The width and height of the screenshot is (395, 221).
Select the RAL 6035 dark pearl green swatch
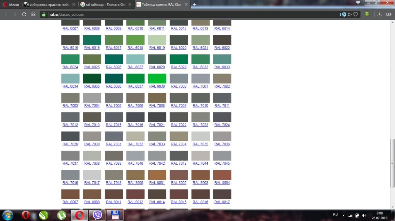92,78
